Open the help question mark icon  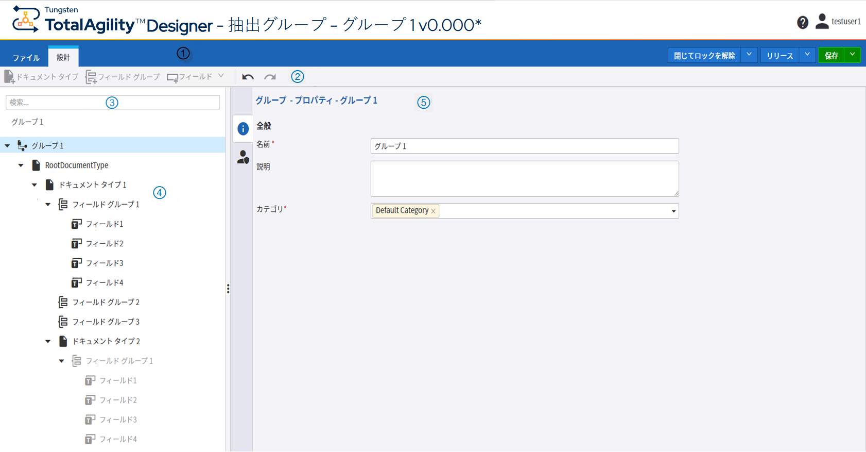(x=802, y=22)
